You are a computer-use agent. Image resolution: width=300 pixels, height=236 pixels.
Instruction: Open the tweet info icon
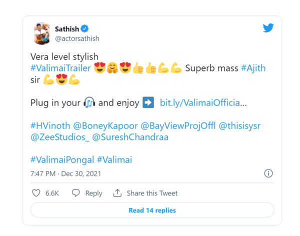268,173
